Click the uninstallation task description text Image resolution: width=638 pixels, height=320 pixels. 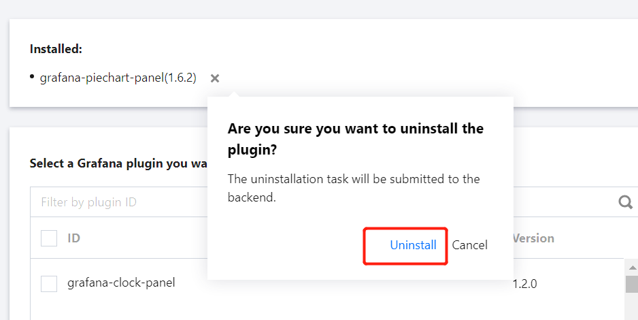coord(354,188)
